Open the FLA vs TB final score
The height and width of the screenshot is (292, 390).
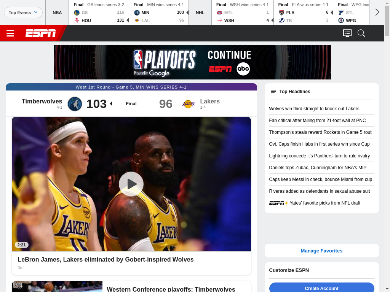tap(303, 13)
